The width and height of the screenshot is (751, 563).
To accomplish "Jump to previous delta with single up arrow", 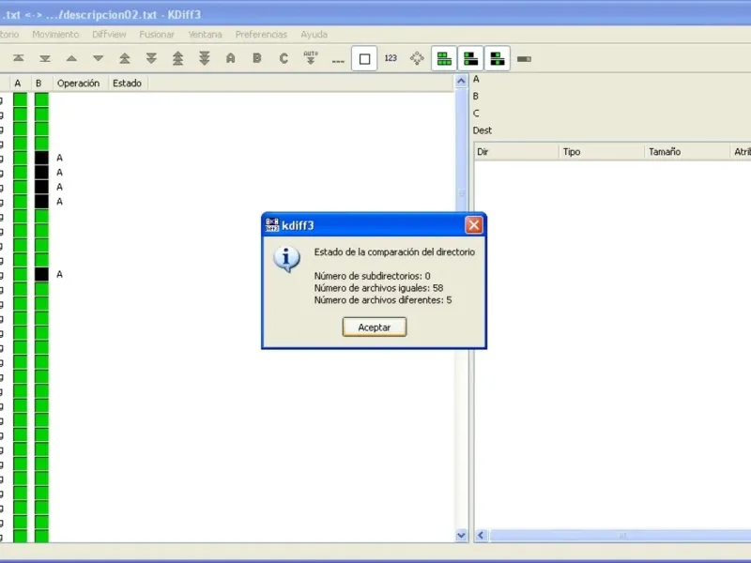I will [x=71, y=58].
